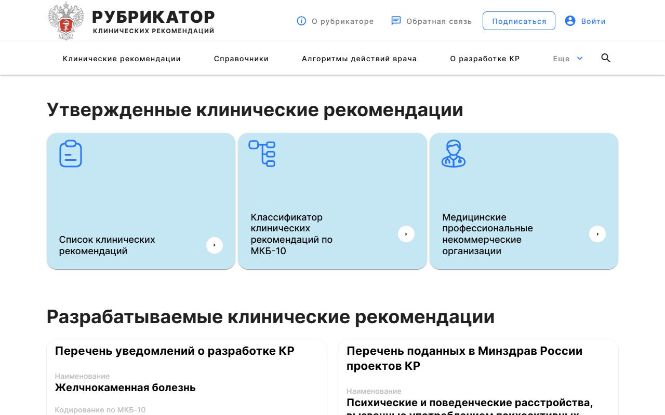This screenshot has width=665, height=415.
Task: Click the hierarchy tree icon in classifier card
Action: pyautogui.click(x=262, y=153)
